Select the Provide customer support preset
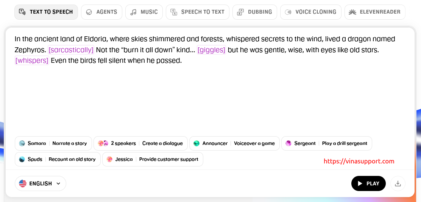 coord(168,159)
